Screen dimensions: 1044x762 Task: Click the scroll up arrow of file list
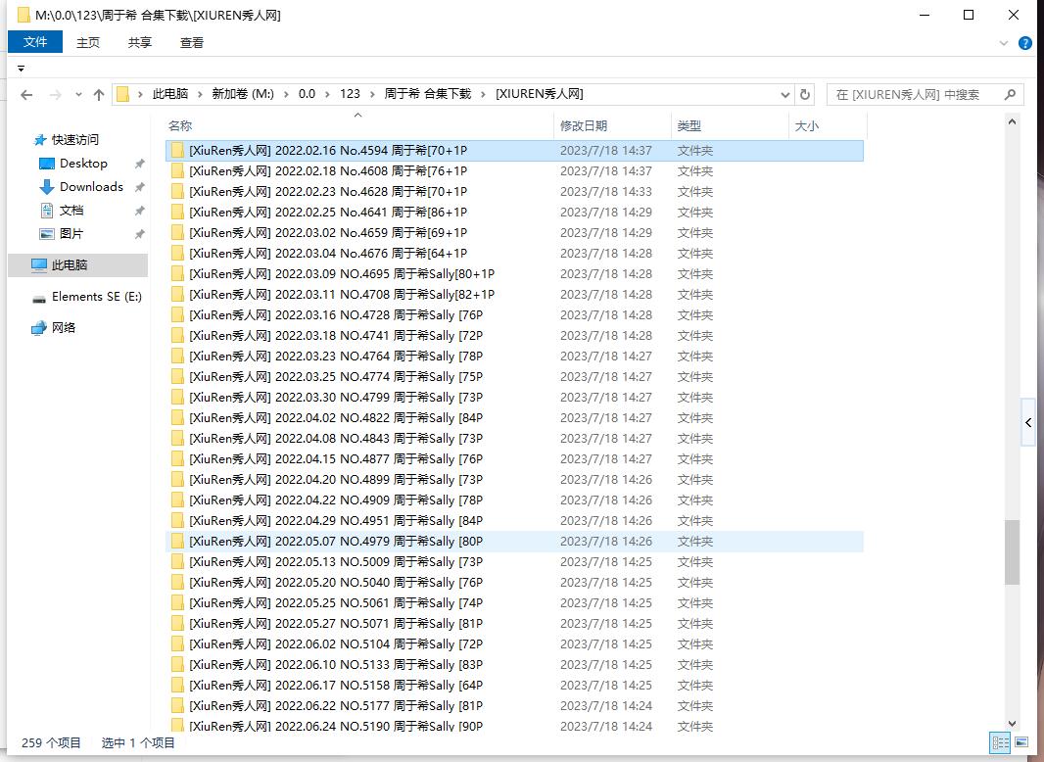pos(1012,121)
